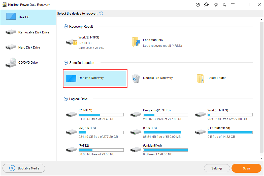Image resolution: width=264 pixels, height=176 pixels.
Task: Select Work(E: NTFS) logical drive icon
Action: [x=200, y=114]
